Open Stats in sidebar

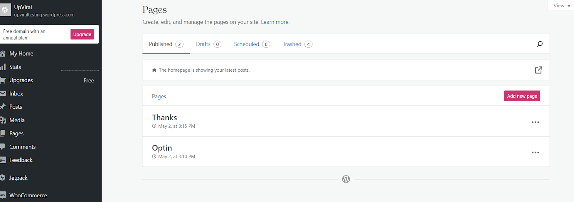pos(15,67)
